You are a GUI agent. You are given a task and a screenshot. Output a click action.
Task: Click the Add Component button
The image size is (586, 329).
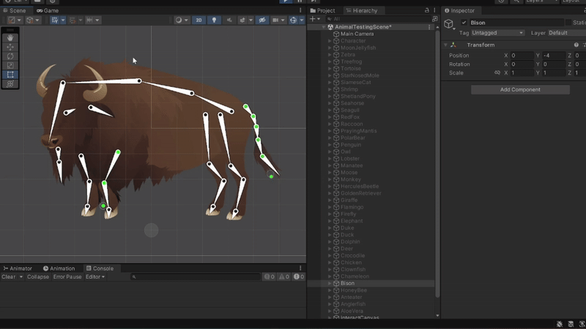point(520,90)
